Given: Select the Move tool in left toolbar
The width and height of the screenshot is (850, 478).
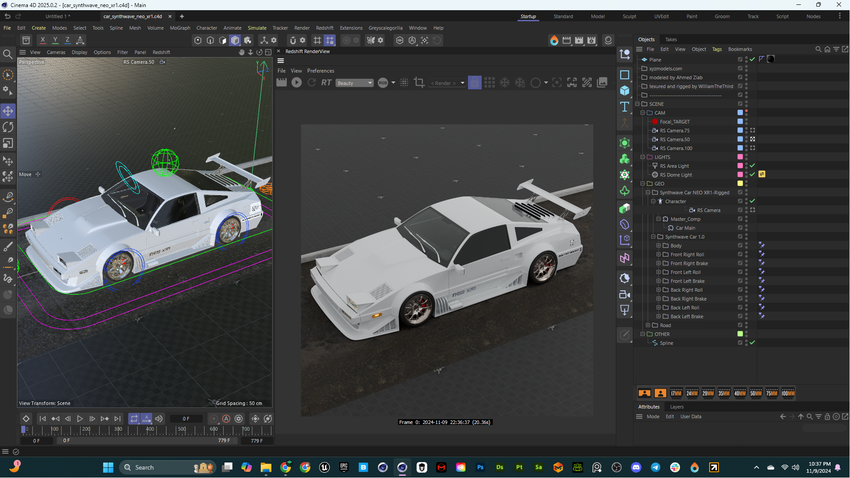Looking at the screenshot, I should (8, 111).
